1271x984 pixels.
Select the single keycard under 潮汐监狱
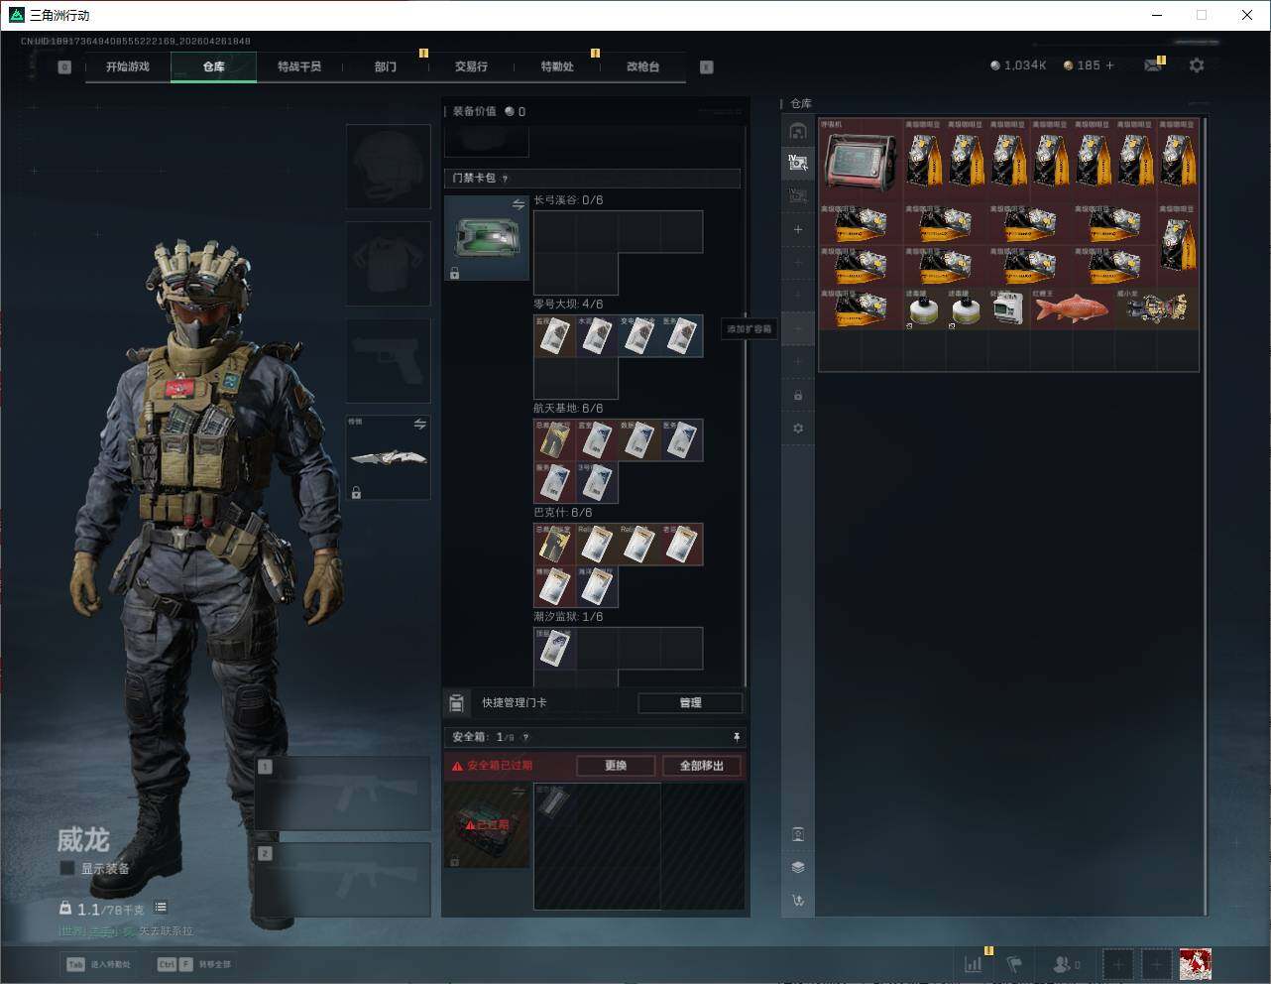pos(555,649)
